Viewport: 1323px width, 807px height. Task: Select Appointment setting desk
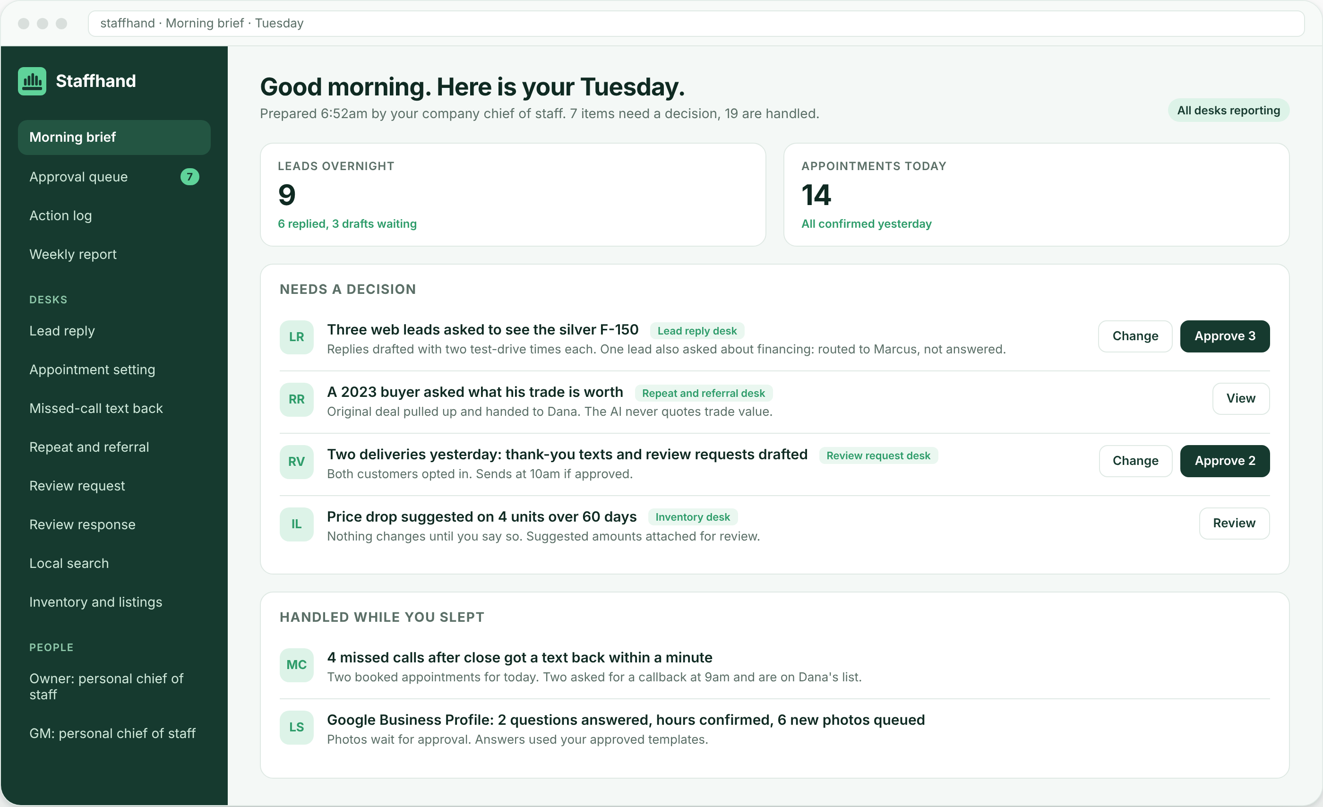[x=114, y=369]
